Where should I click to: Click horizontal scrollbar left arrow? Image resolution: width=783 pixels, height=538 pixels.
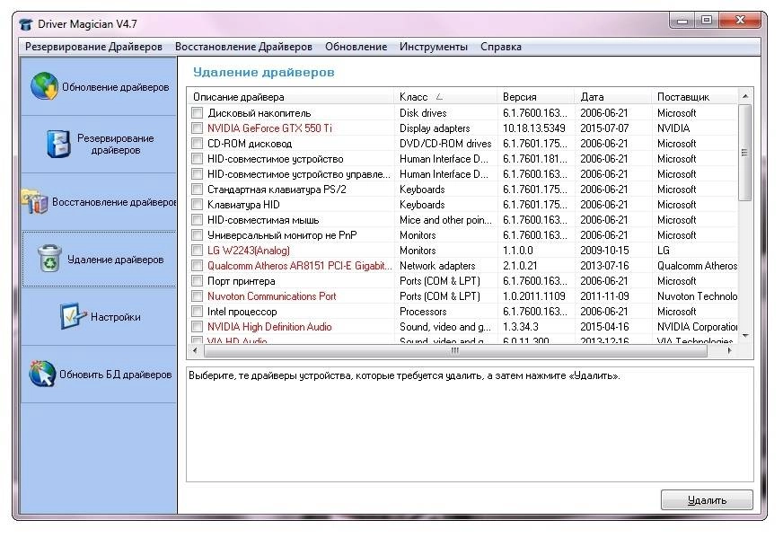pyautogui.click(x=195, y=351)
